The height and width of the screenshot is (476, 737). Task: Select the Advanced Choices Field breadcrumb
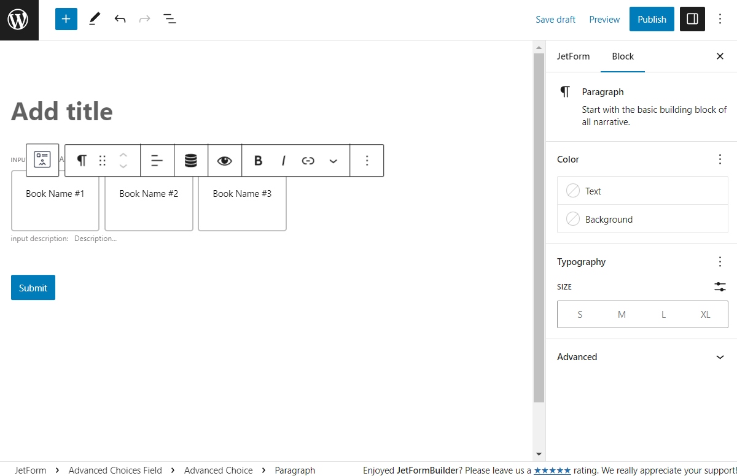point(115,470)
